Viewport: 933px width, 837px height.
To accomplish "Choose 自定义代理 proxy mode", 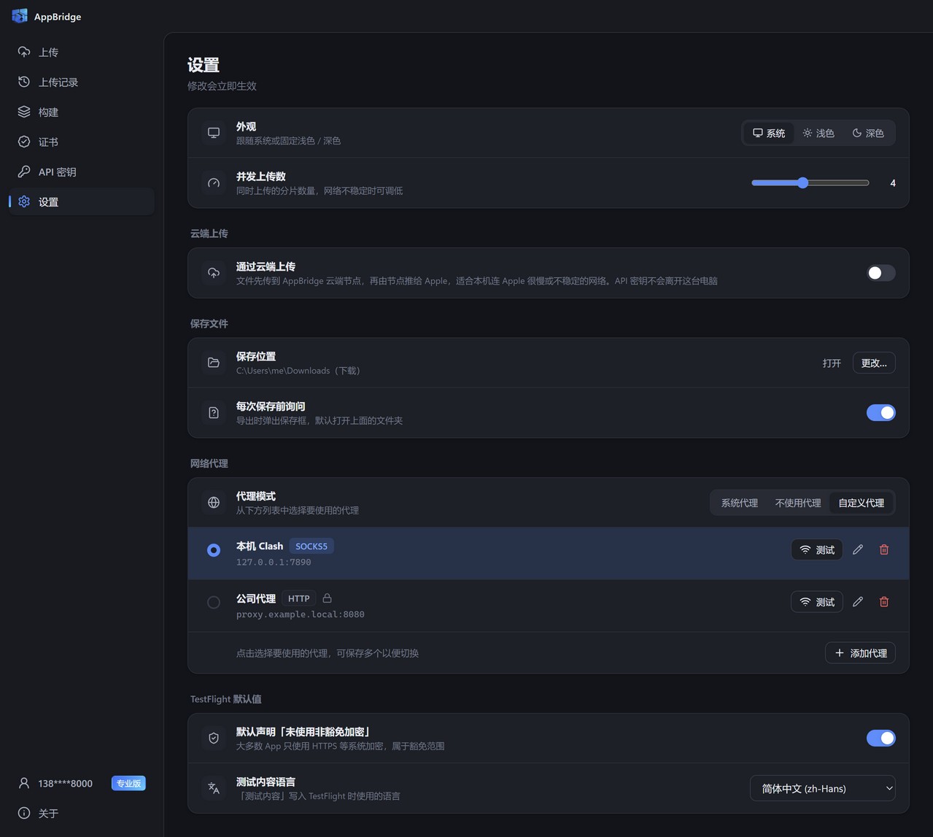I will click(x=862, y=503).
